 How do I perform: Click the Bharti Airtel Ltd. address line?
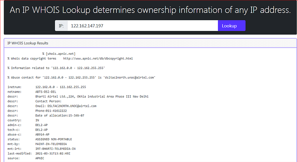tap(92, 96)
